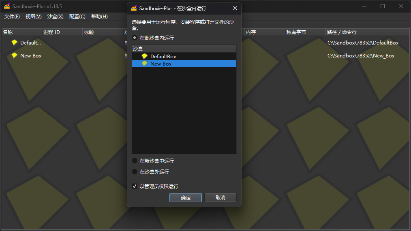Click New Box sandbox icon in dialog list

coord(144,64)
